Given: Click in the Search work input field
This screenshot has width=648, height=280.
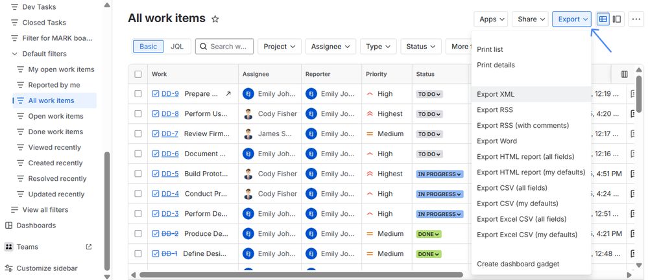Looking at the screenshot, I should [x=224, y=47].
